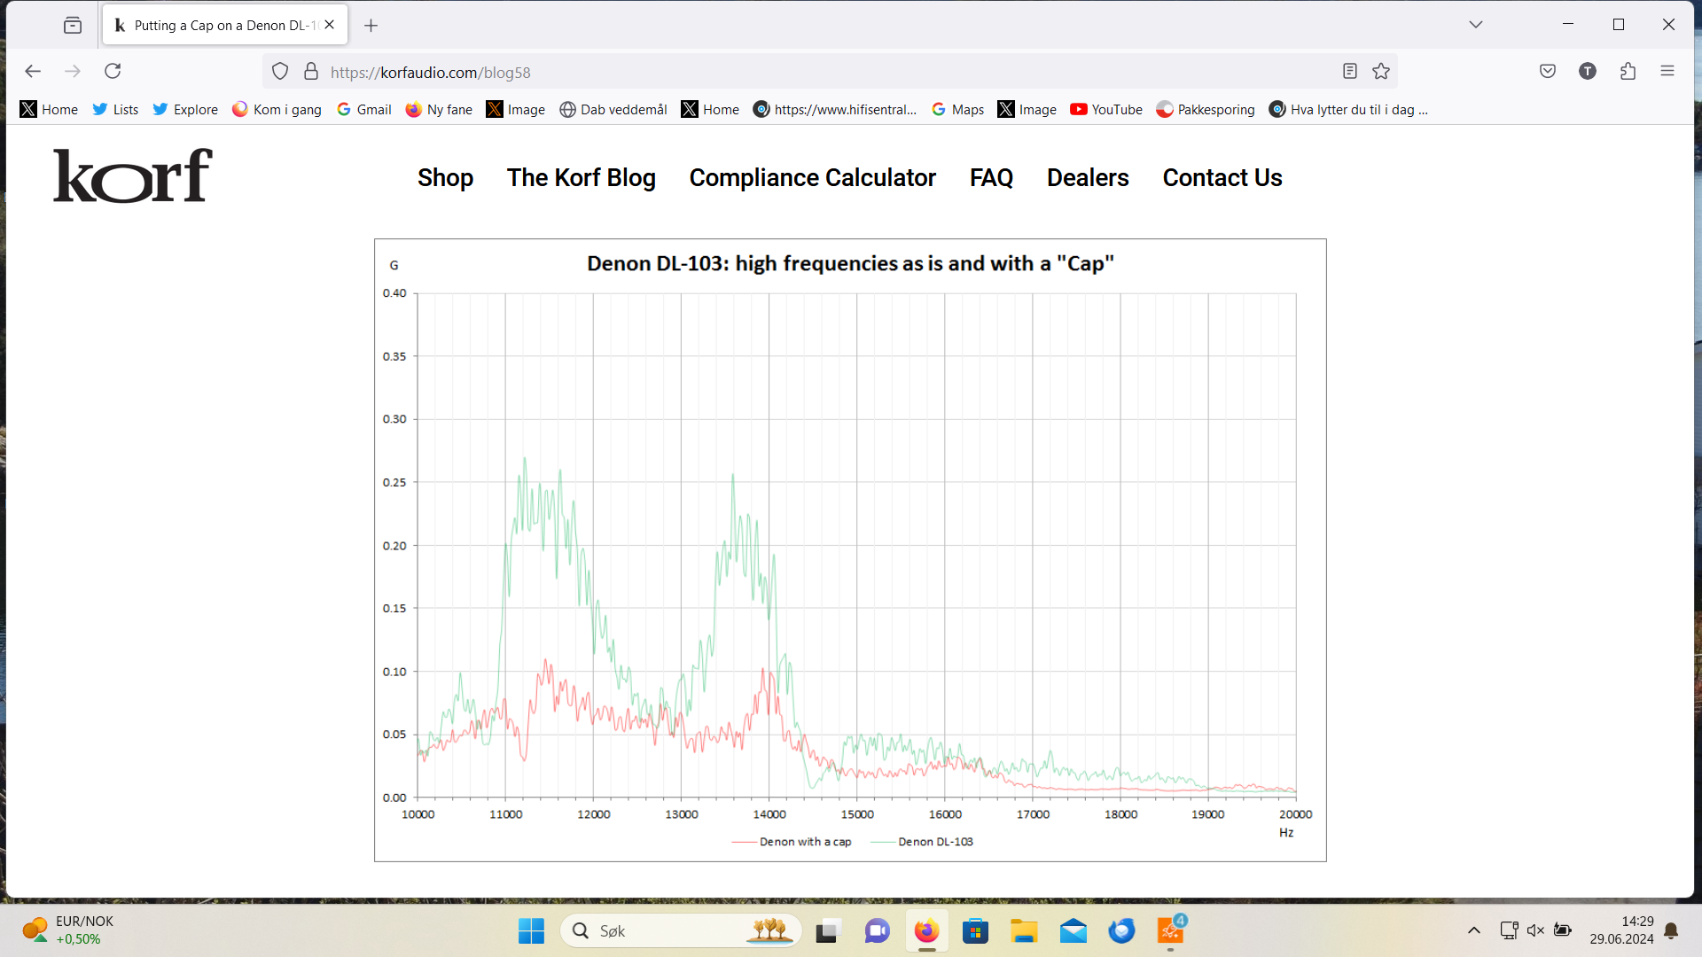This screenshot has height=957, width=1702.
Task: Open The Korf Blog menu item
Action: click(581, 178)
